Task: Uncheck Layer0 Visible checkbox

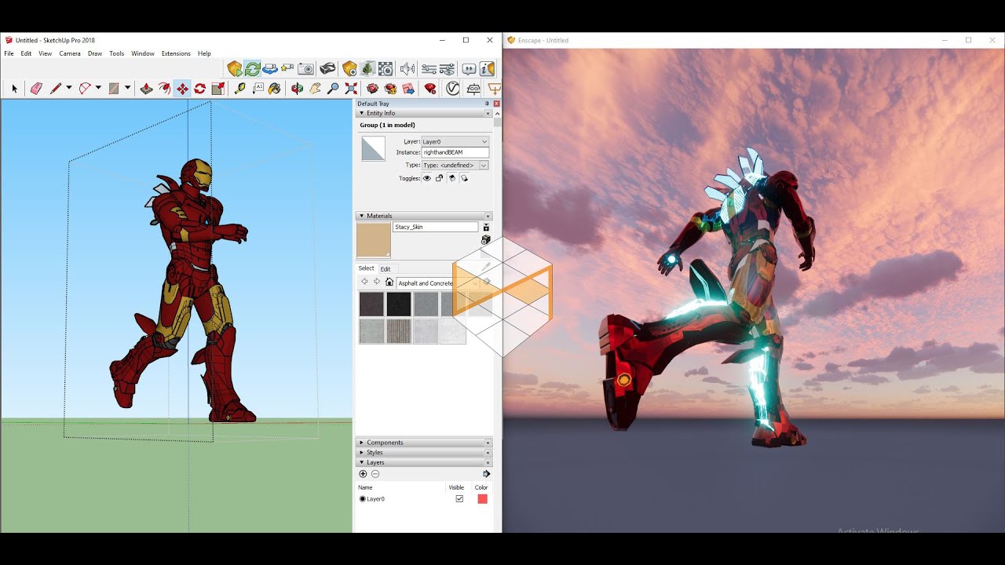Action: (x=459, y=499)
